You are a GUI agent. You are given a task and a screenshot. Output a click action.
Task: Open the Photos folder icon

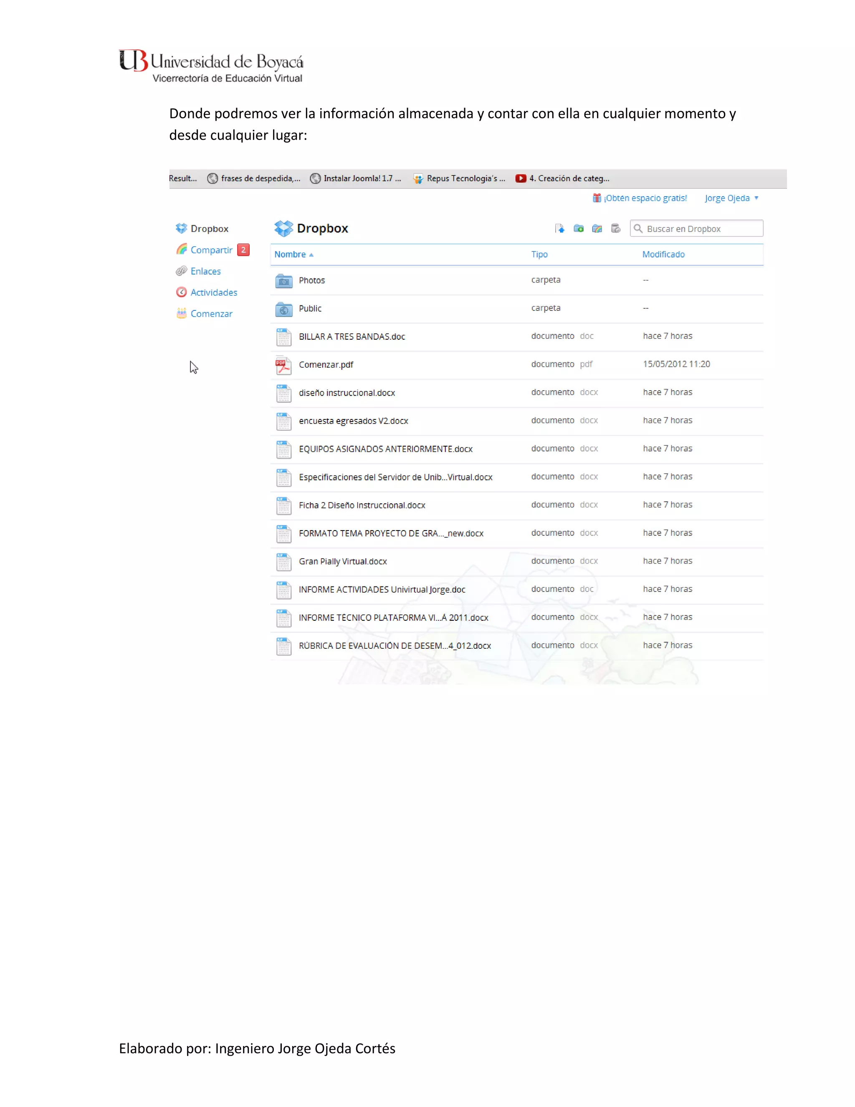[283, 280]
